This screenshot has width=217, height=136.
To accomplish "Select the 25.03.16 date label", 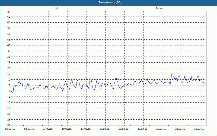I will coord(161,129).
